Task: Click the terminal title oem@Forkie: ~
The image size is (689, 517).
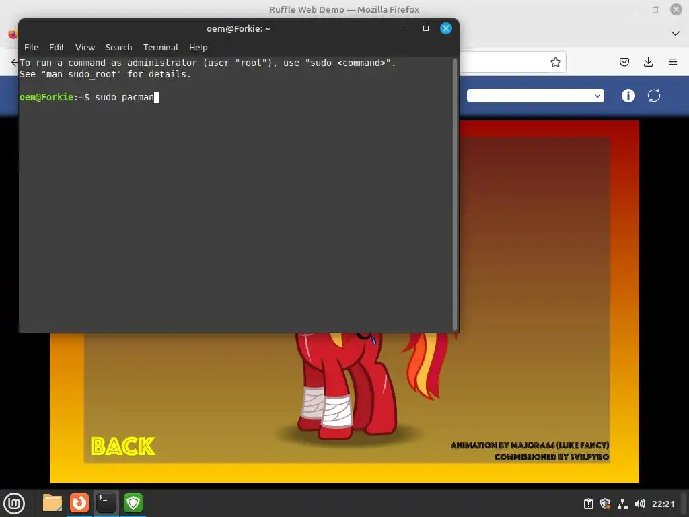Action: [x=238, y=28]
